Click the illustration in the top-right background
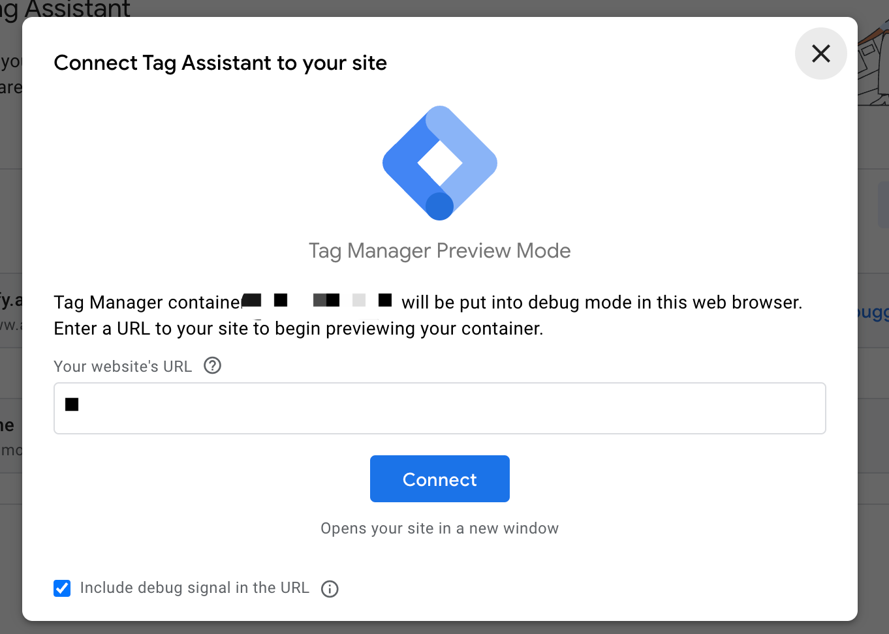The width and height of the screenshot is (889, 634). (x=873, y=65)
